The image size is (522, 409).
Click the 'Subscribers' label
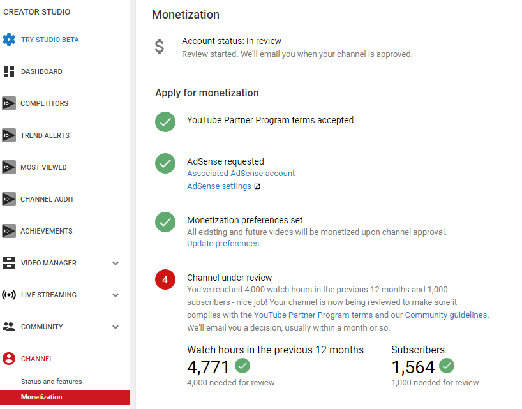418,350
